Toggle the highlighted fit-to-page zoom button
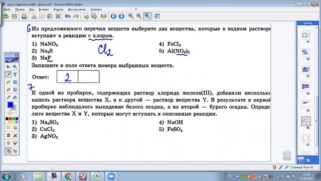Viewport: 321px width, 181px height. [147, 16]
